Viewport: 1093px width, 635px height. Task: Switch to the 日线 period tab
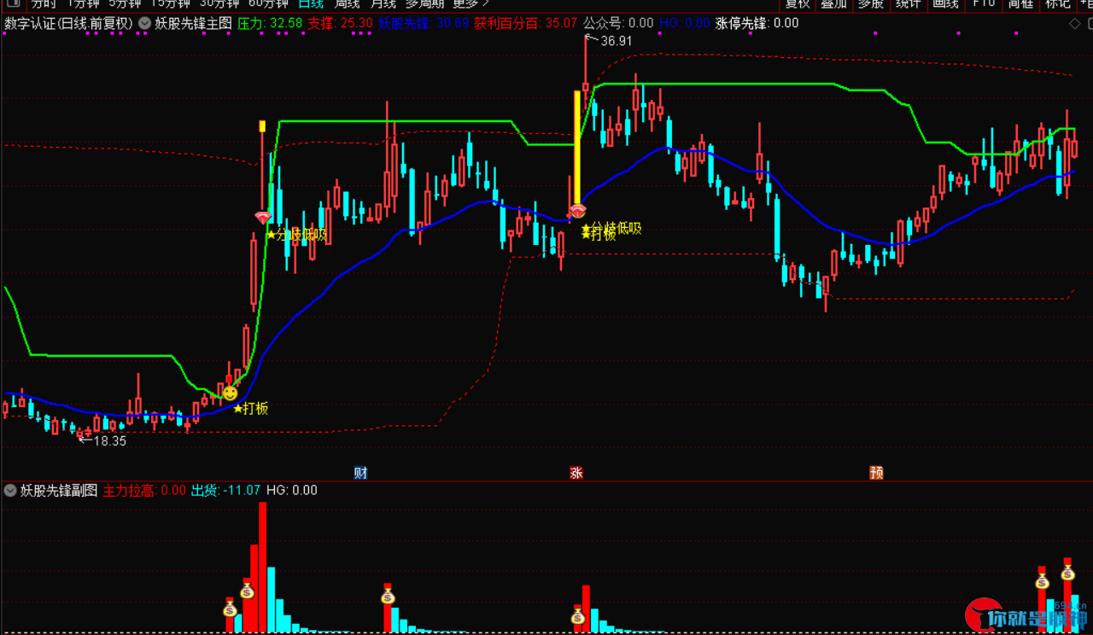tap(311, 3)
